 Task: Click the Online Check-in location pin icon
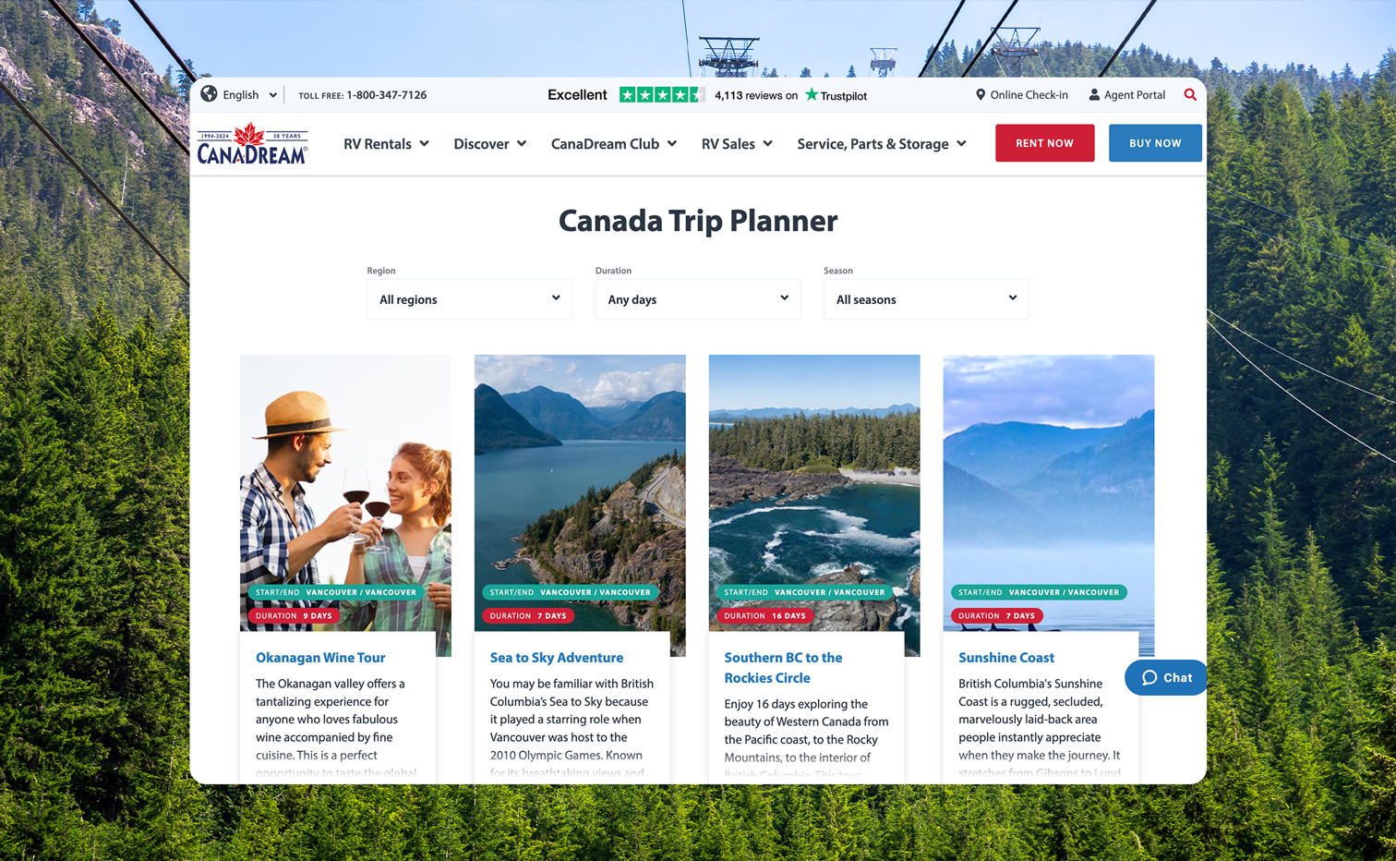(x=981, y=94)
